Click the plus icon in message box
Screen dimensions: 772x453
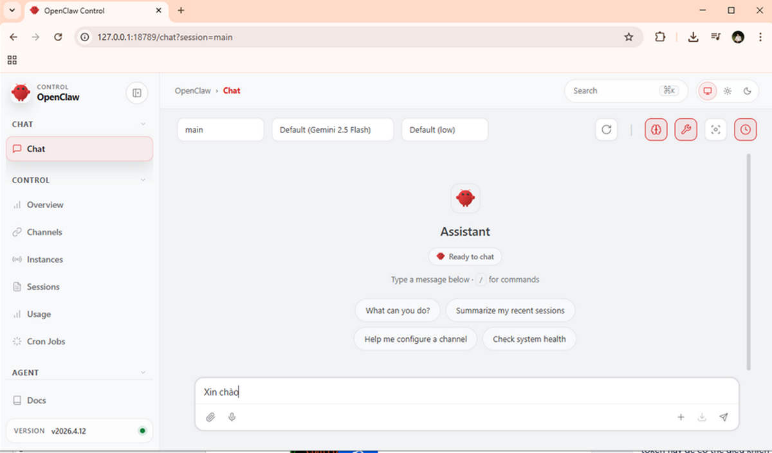pyautogui.click(x=681, y=417)
